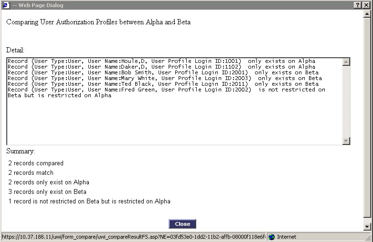Click the blue Close button
Screen dimensions: 373x242
[x=182, y=224]
